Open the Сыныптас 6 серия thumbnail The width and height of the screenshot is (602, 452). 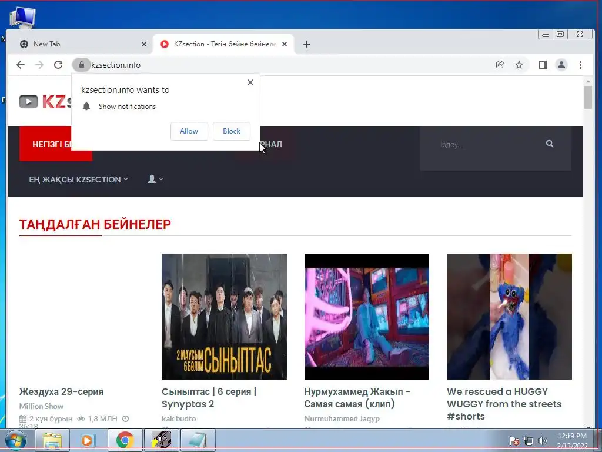pyautogui.click(x=224, y=316)
